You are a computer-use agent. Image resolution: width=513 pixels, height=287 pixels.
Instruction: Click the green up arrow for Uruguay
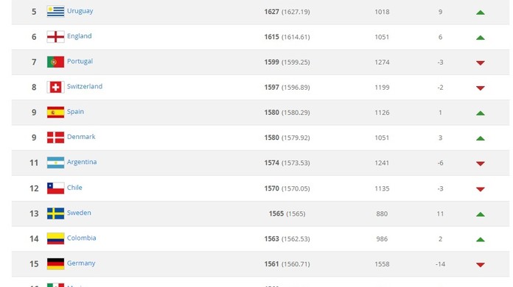(481, 13)
